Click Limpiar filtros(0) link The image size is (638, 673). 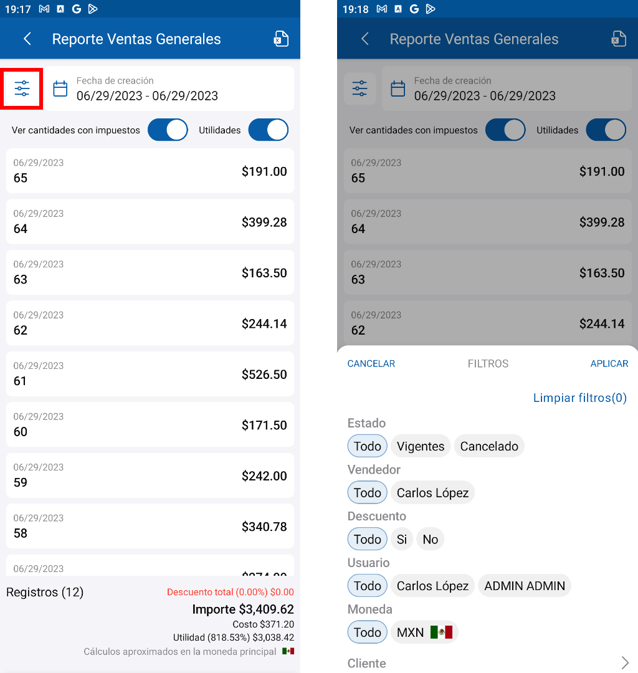(x=579, y=398)
